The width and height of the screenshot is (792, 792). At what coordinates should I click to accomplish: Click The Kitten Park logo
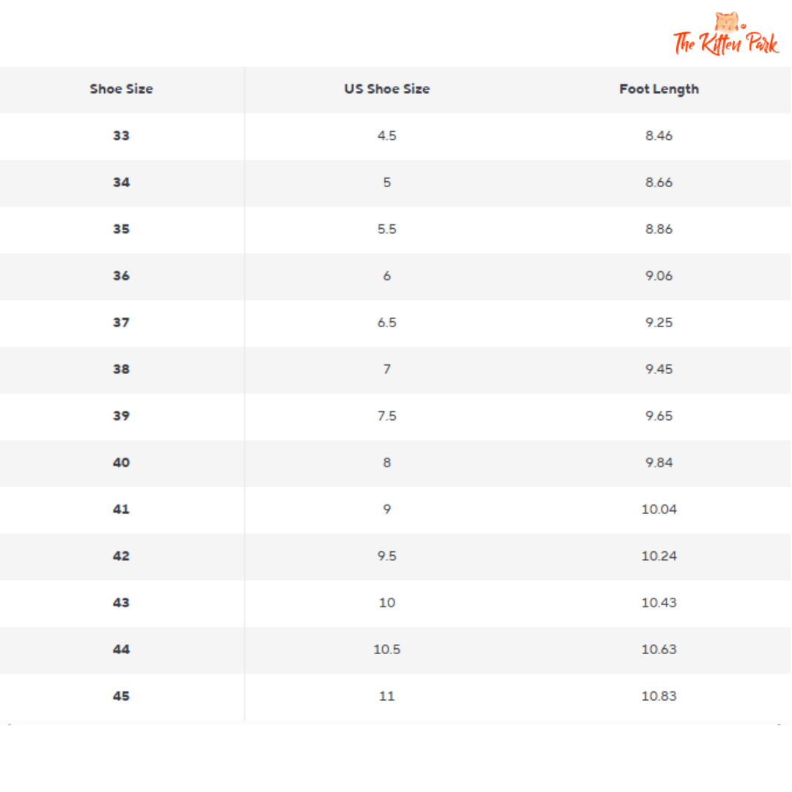(x=726, y=35)
